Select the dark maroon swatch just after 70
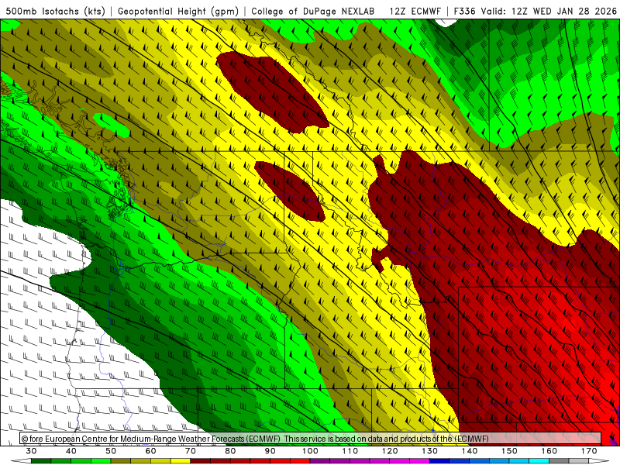 201,461
